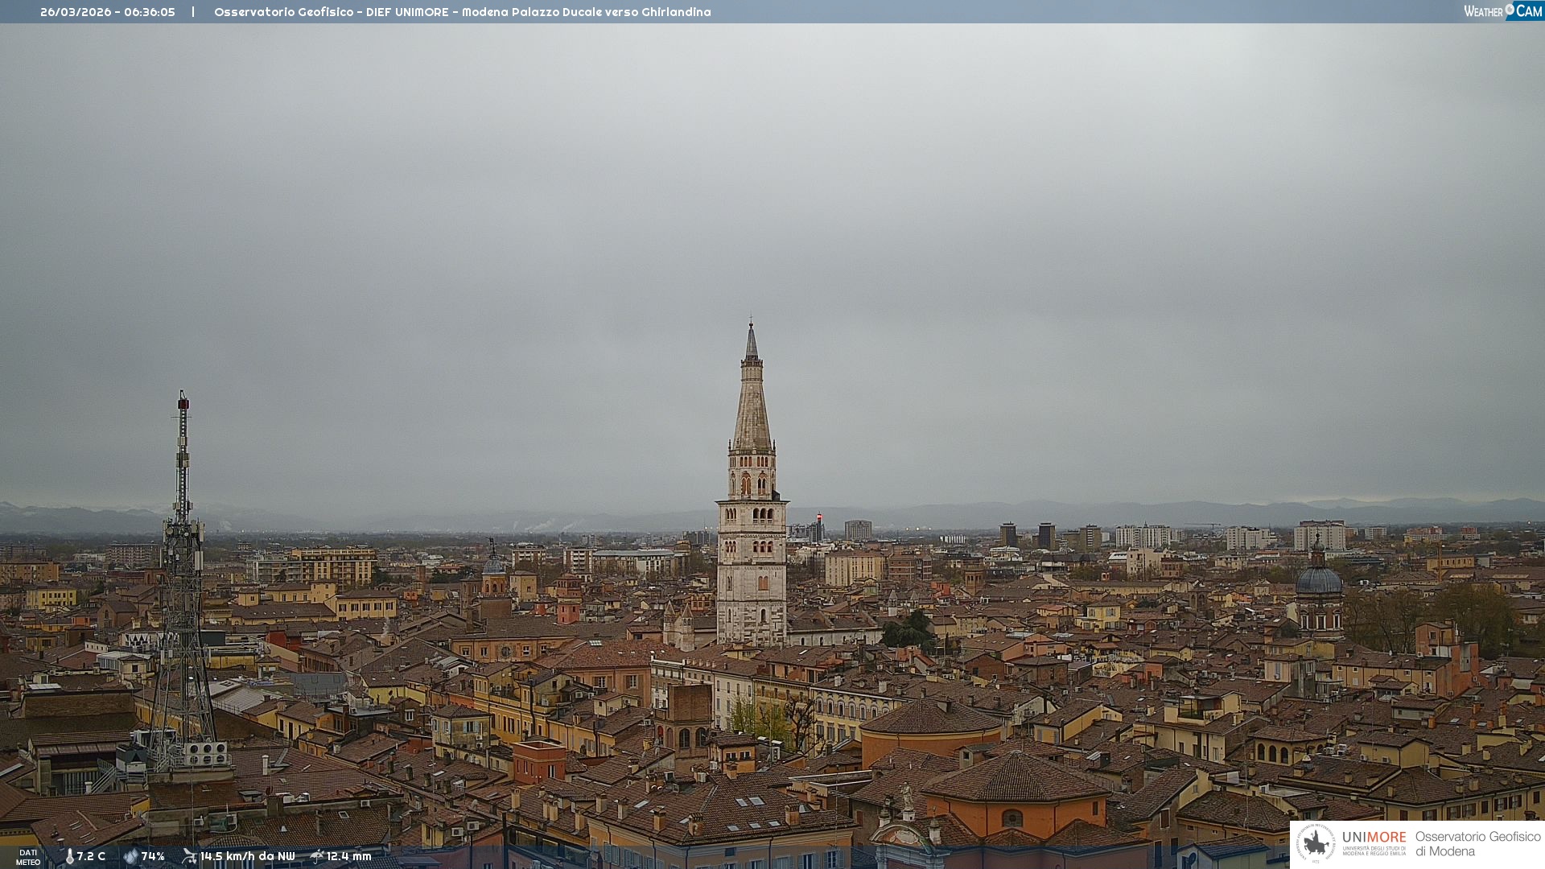Click the camera lens icon in WeatherCam logo
1545x869 pixels.
pyautogui.click(x=1510, y=9)
